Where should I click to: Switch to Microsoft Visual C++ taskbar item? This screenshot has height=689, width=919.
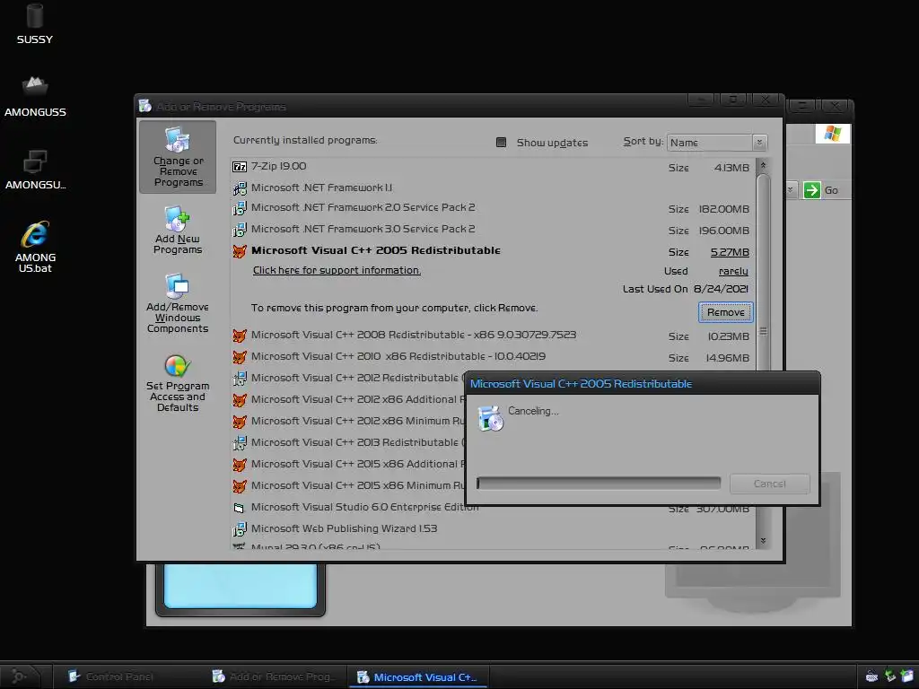click(417, 676)
